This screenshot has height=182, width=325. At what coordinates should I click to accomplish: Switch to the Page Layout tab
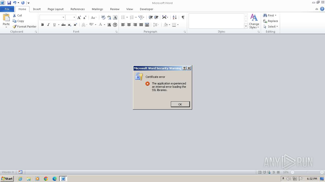pos(56,9)
